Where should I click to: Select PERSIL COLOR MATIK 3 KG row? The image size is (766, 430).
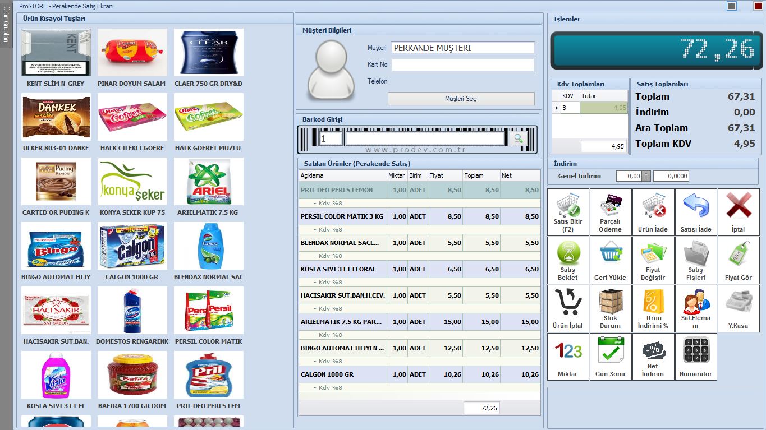click(420, 216)
